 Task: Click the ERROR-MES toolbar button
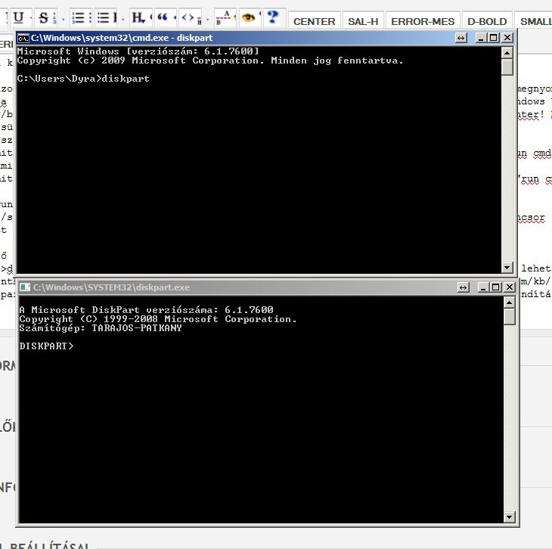point(423,21)
